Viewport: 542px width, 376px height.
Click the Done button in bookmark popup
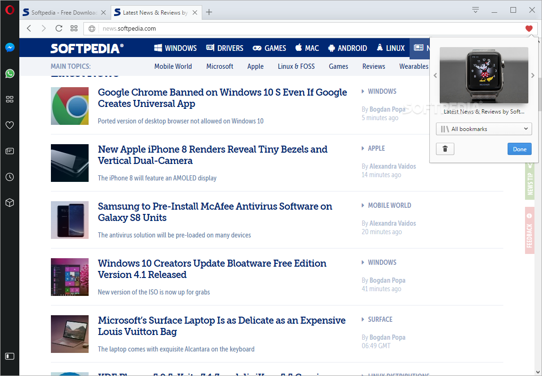pos(519,149)
